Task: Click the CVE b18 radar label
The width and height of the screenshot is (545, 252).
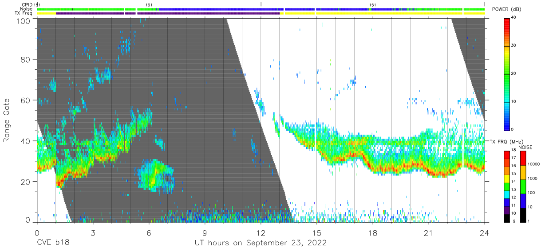Action: (53, 243)
